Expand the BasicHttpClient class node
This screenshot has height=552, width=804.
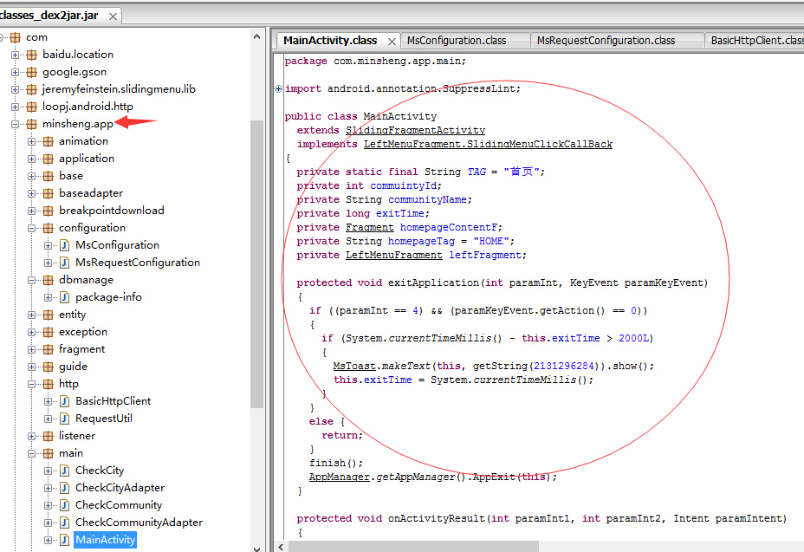[x=48, y=402]
